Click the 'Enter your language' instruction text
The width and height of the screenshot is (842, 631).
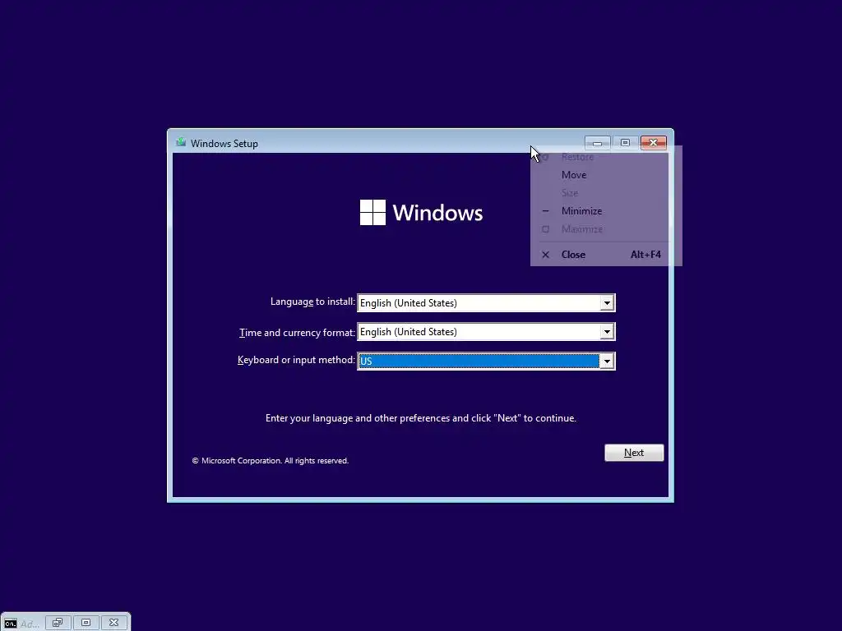click(x=421, y=418)
